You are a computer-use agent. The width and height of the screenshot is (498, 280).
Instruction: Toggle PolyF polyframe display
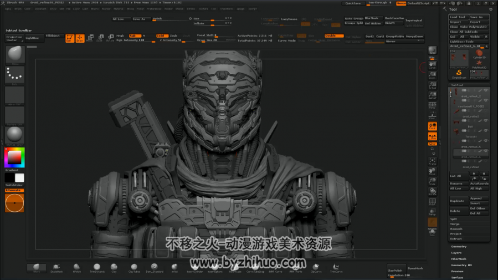point(432,202)
